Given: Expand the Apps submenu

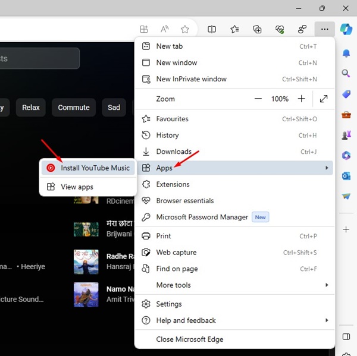Looking at the screenshot, I should coord(235,168).
